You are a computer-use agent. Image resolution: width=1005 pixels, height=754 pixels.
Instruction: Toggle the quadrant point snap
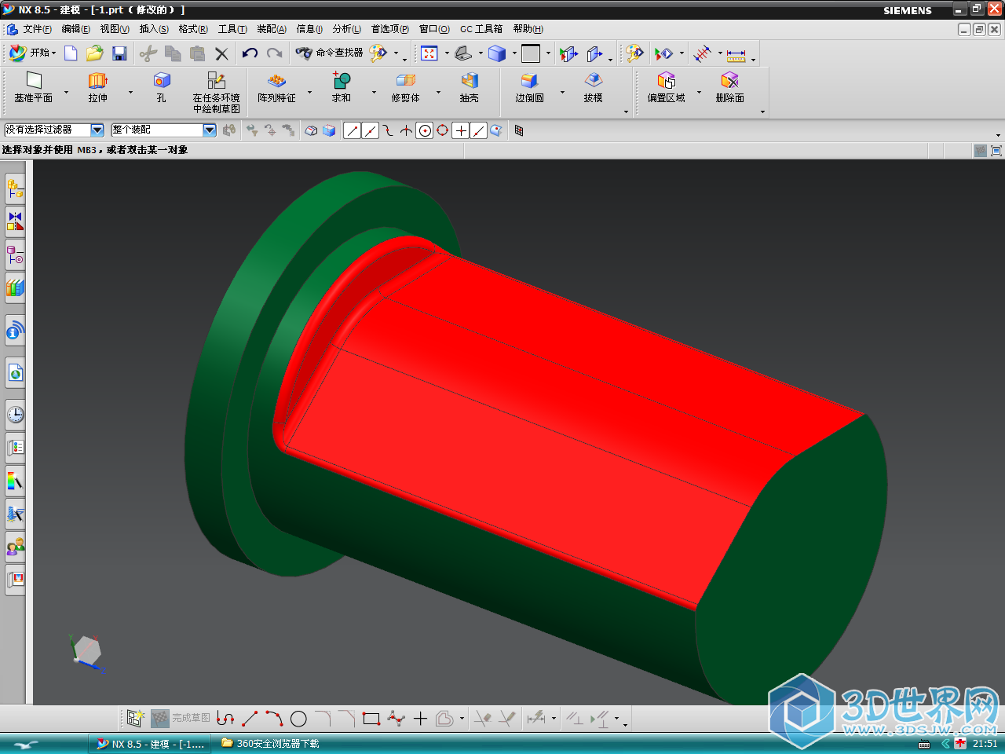443,130
